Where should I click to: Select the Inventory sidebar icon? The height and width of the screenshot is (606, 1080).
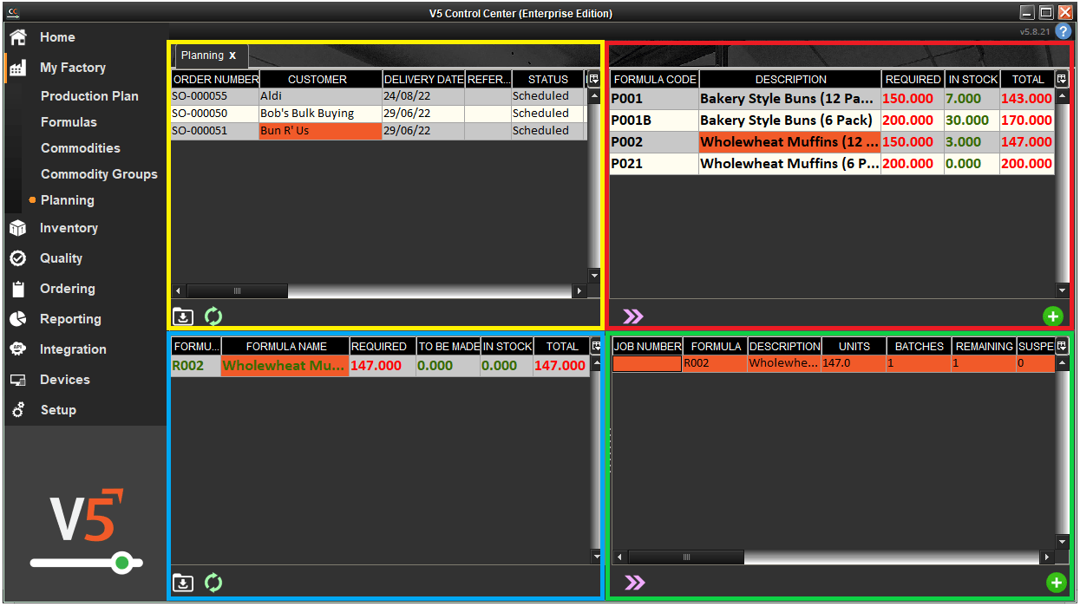tap(19, 227)
